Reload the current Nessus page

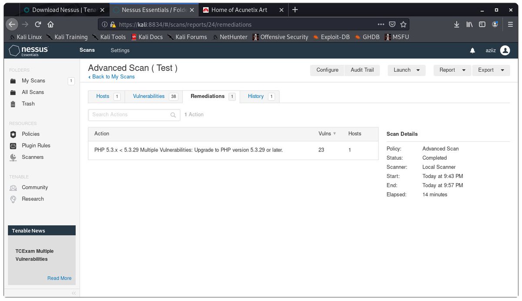(38, 24)
